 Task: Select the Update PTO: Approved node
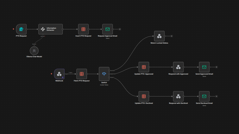pos(144,67)
